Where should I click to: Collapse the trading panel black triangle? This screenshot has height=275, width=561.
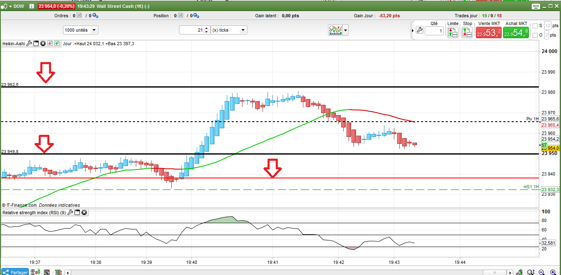click(413, 30)
